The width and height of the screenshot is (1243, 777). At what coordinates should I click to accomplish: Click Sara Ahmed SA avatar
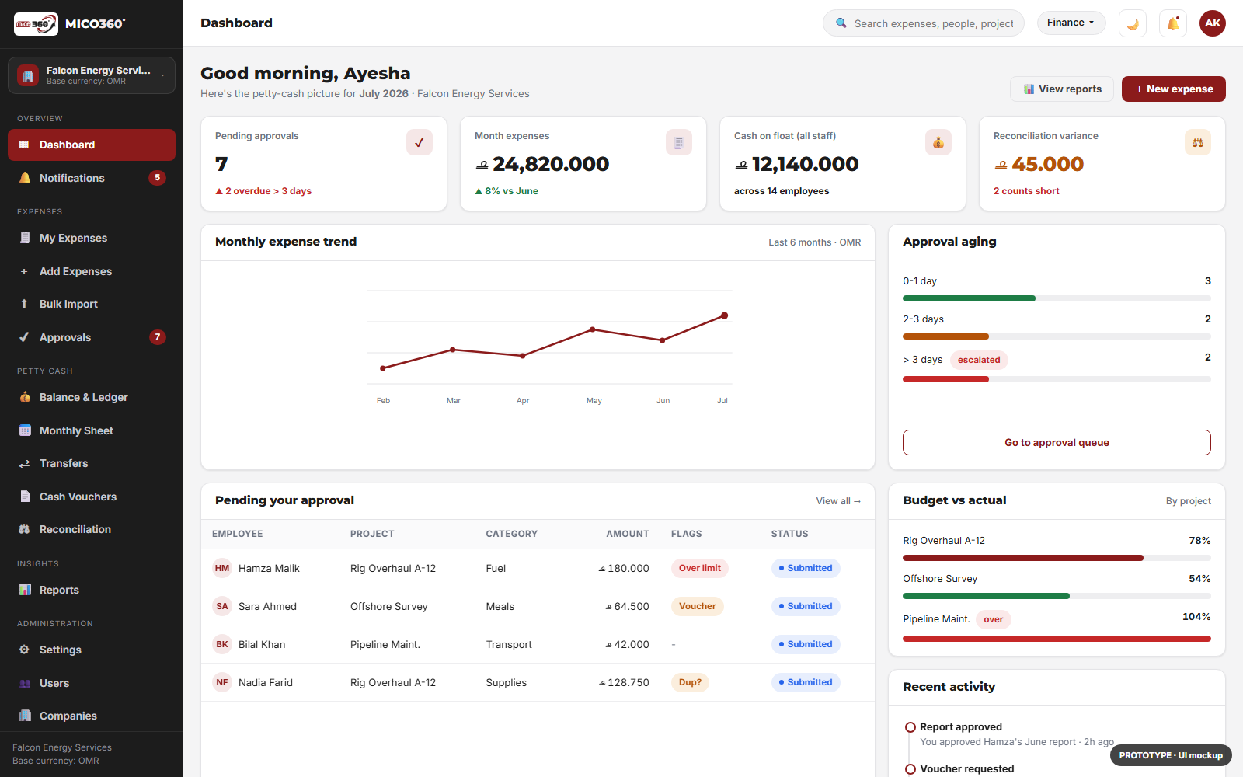coord(222,606)
